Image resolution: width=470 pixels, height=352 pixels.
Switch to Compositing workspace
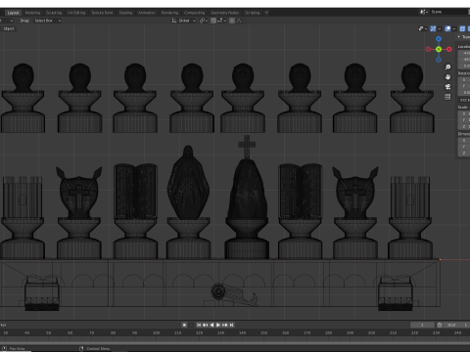(x=194, y=13)
